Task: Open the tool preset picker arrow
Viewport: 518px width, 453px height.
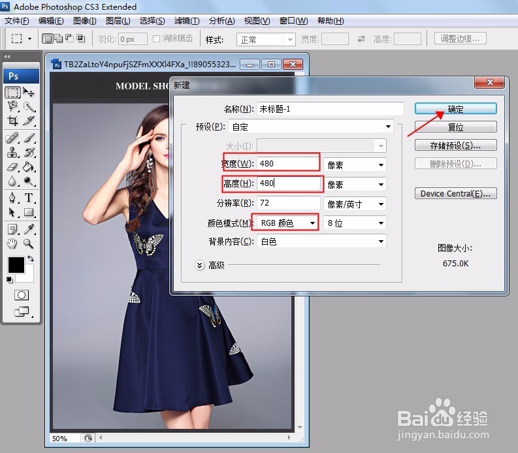Action: pos(30,39)
